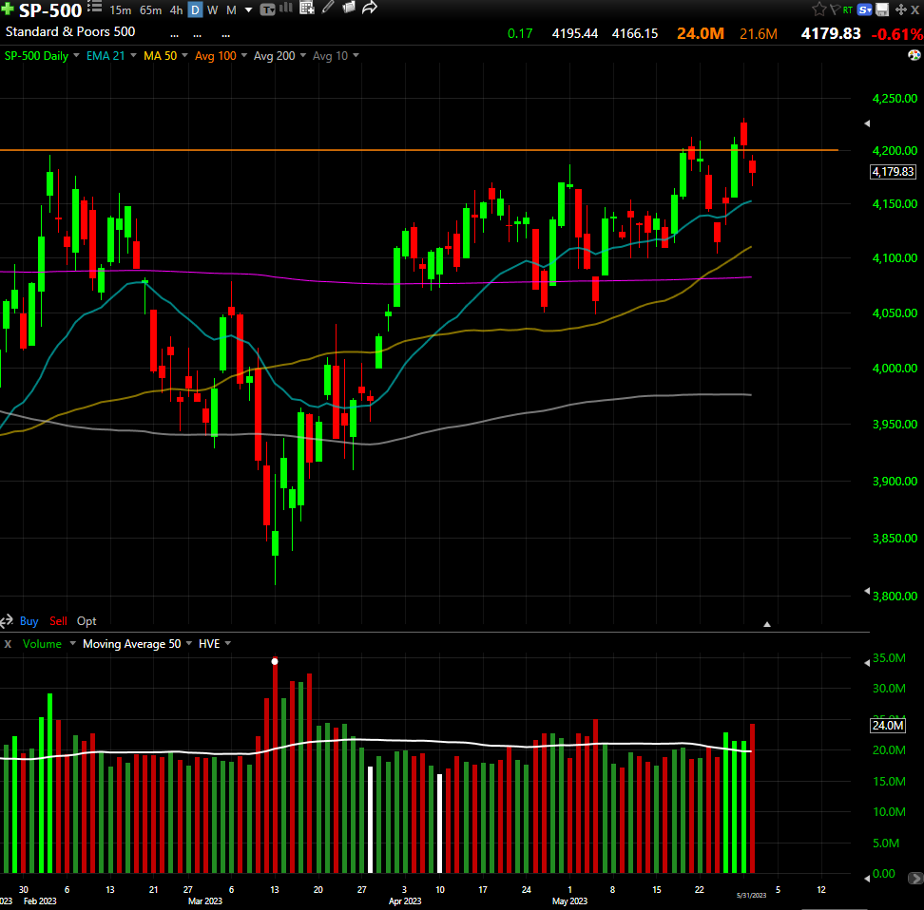Open the layouts folder icon

coord(349,7)
